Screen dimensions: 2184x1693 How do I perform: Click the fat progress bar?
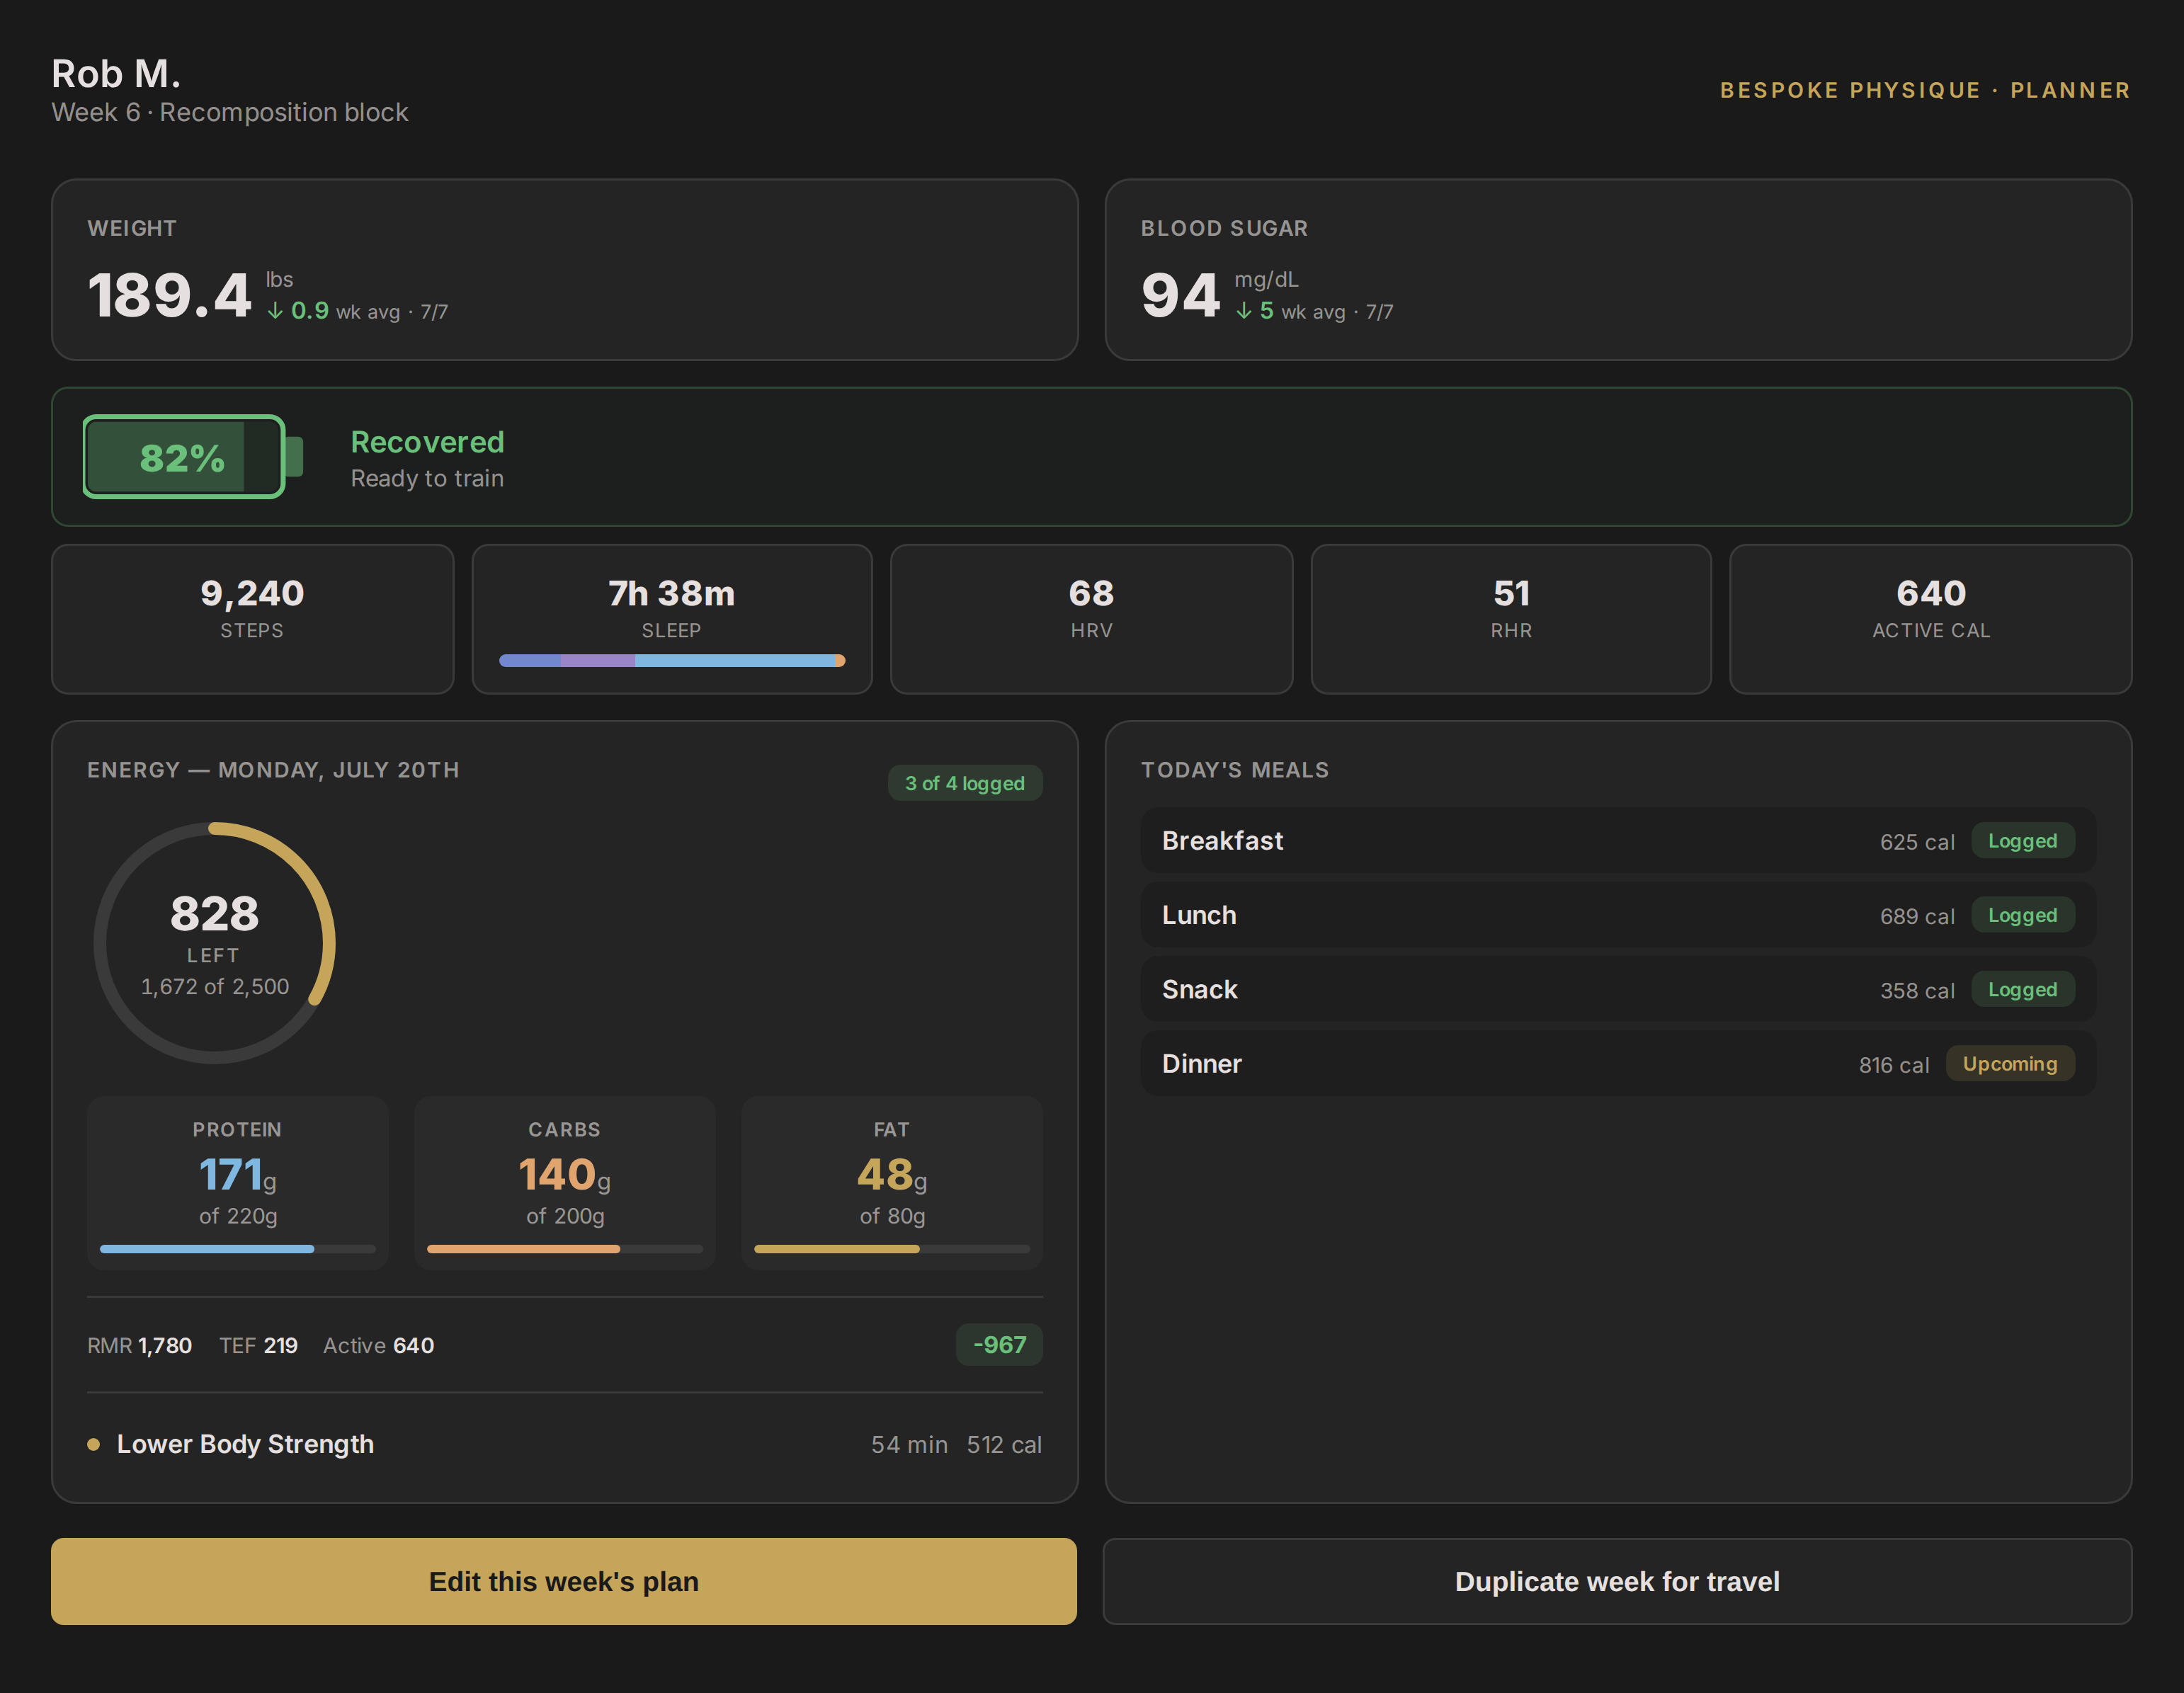click(892, 1249)
